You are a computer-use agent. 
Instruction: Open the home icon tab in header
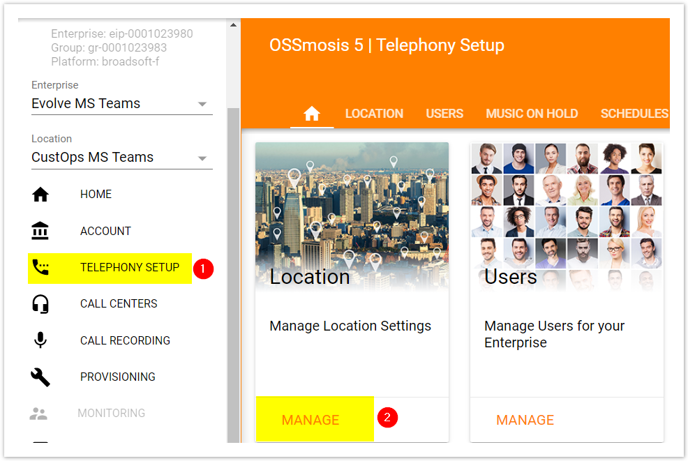click(312, 114)
